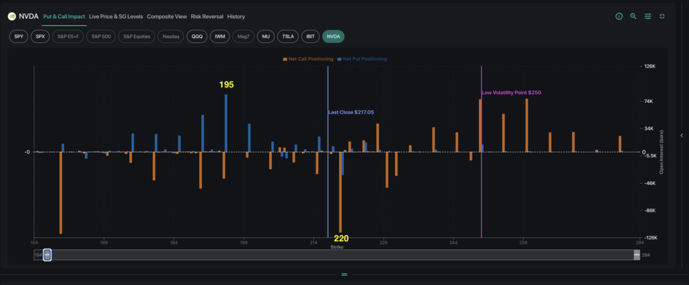Click the 199 strike axis label

click(x=244, y=243)
